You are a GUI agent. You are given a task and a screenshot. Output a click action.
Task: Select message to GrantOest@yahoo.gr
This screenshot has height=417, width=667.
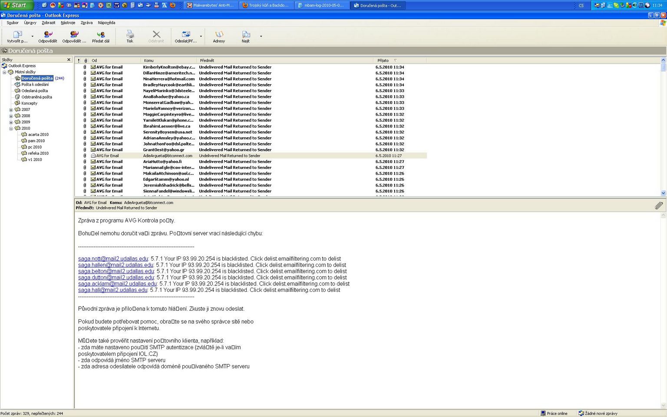pyautogui.click(x=251, y=150)
